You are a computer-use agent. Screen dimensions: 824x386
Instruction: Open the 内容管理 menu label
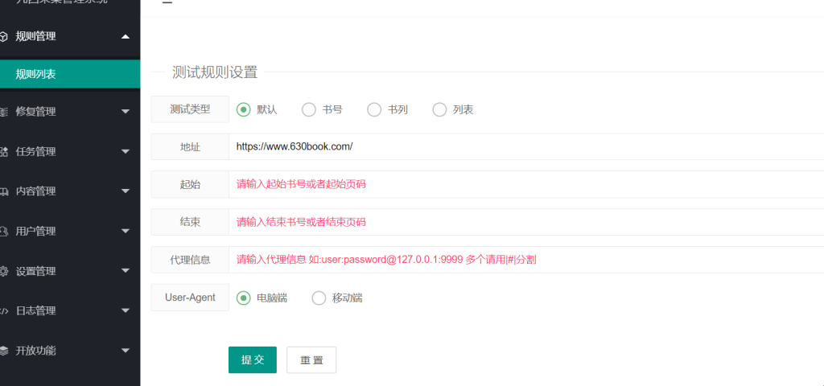pos(35,191)
